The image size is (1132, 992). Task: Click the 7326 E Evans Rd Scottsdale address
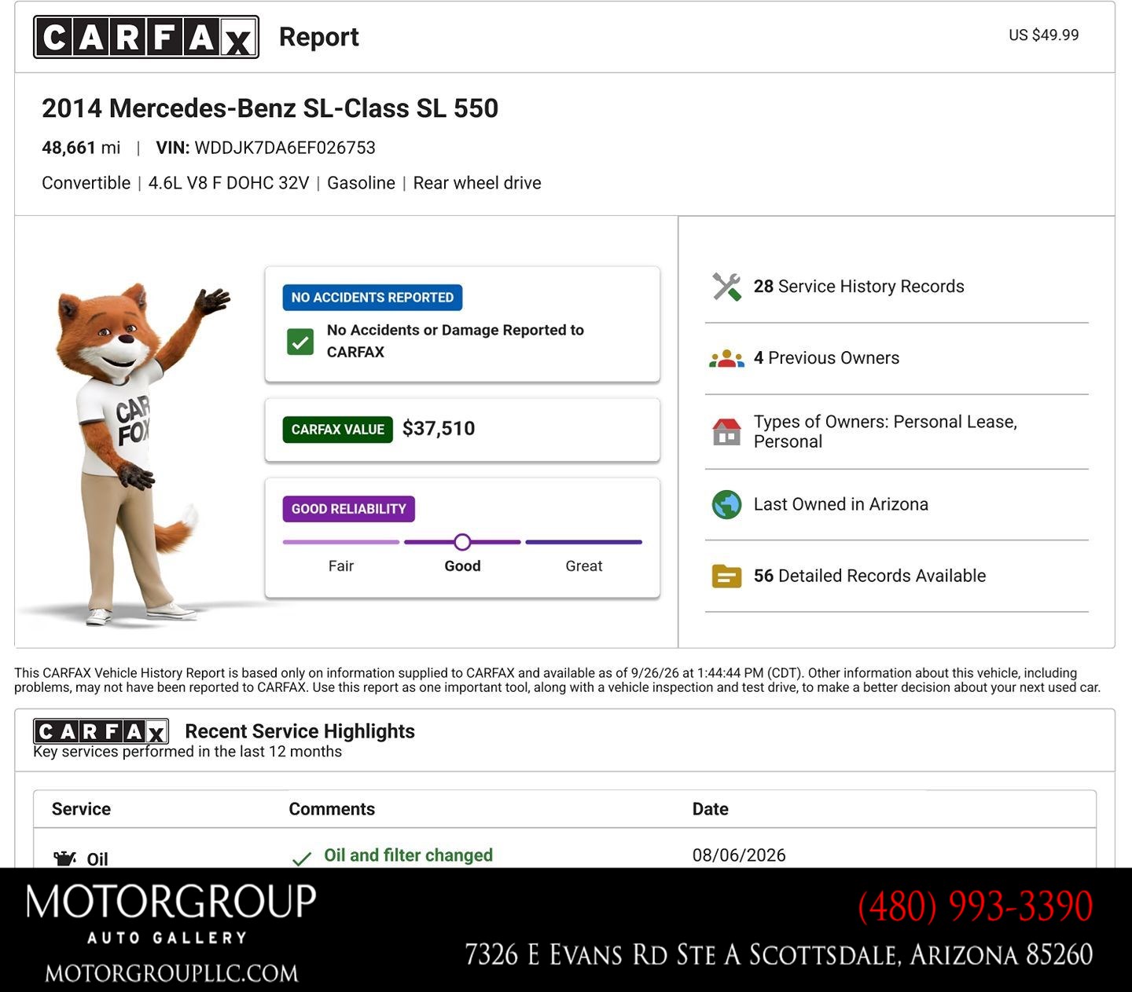click(778, 954)
